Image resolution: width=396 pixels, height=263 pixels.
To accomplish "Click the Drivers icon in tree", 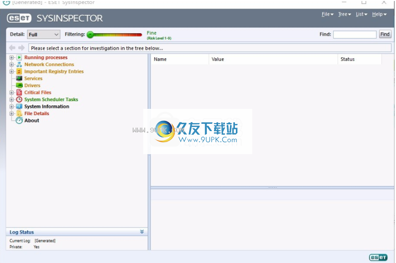I will [19, 85].
